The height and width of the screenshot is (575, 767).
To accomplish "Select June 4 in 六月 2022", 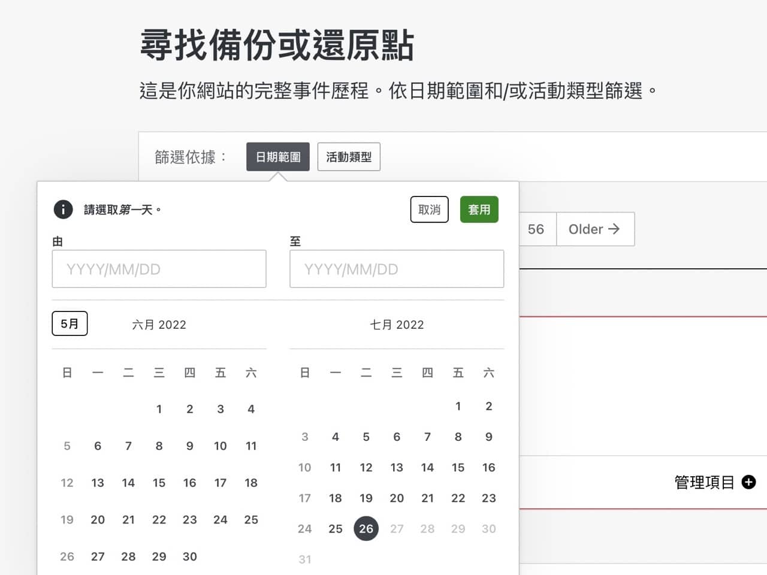I will coord(251,409).
